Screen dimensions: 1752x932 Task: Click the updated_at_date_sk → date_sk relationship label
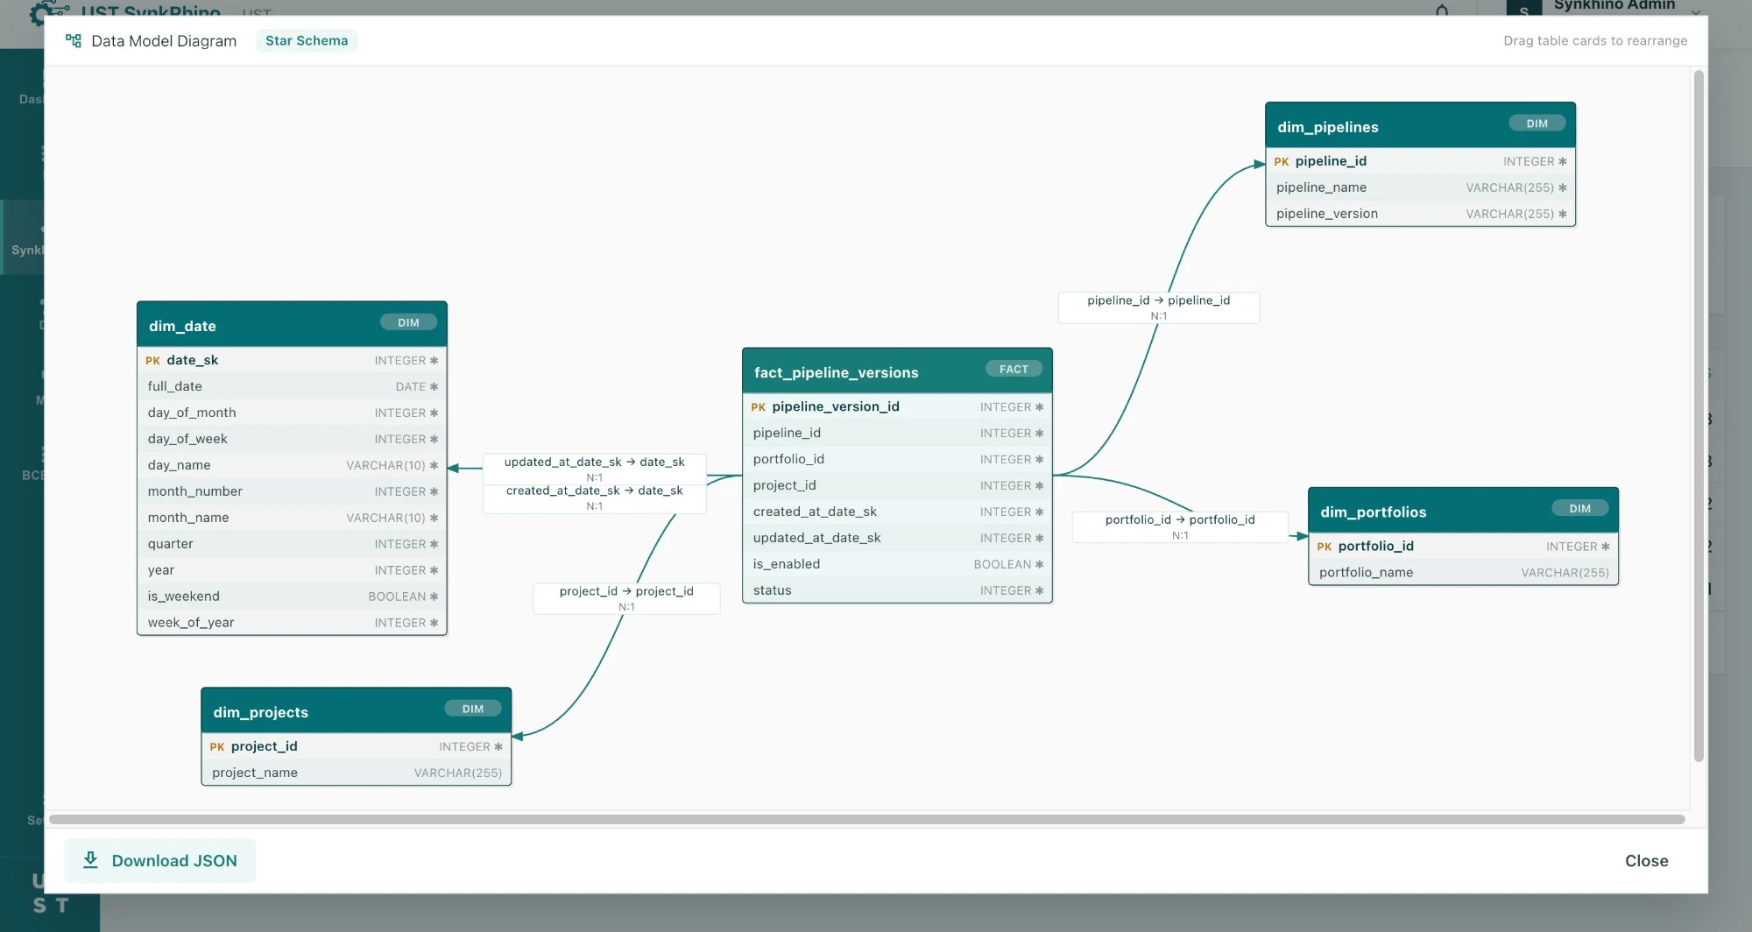594,469
